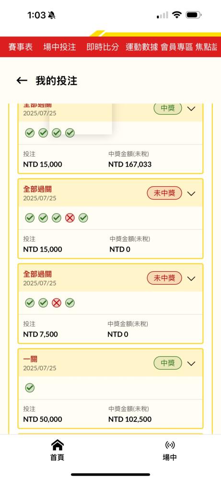Tap the red cross in the NTD 7,500 bet
The image size is (221, 480).
click(57, 303)
